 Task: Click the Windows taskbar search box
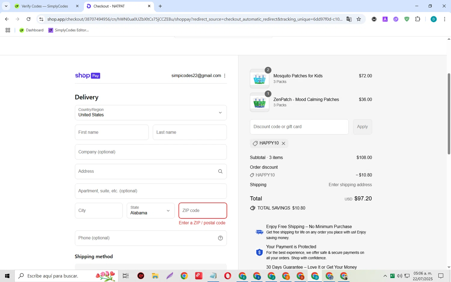66,276
